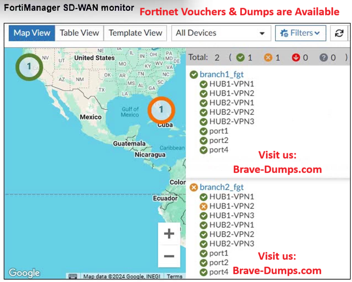Open the branch1_fgt device link
The height and width of the screenshot is (282, 352).
tap(221, 74)
